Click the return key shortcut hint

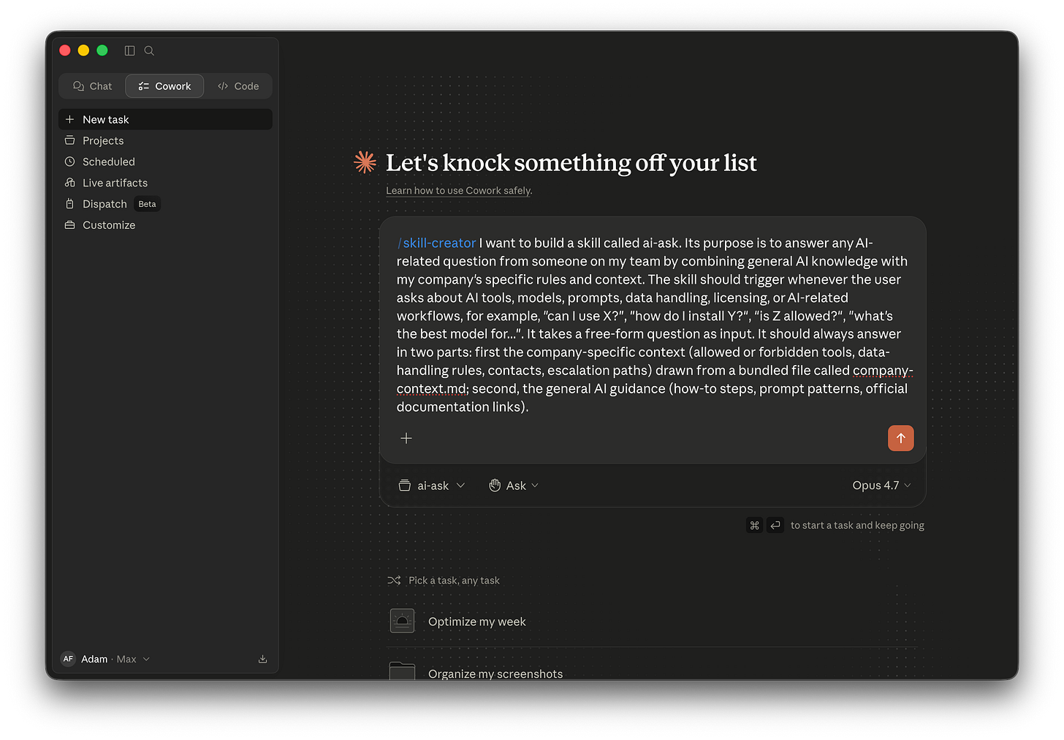[x=775, y=525]
